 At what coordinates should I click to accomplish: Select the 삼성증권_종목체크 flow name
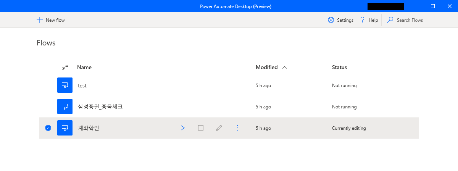point(100,107)
